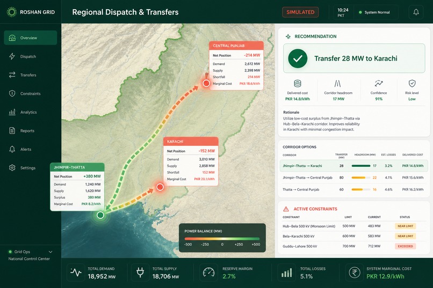Click the Karachi card header

click(x=191, y=142)
